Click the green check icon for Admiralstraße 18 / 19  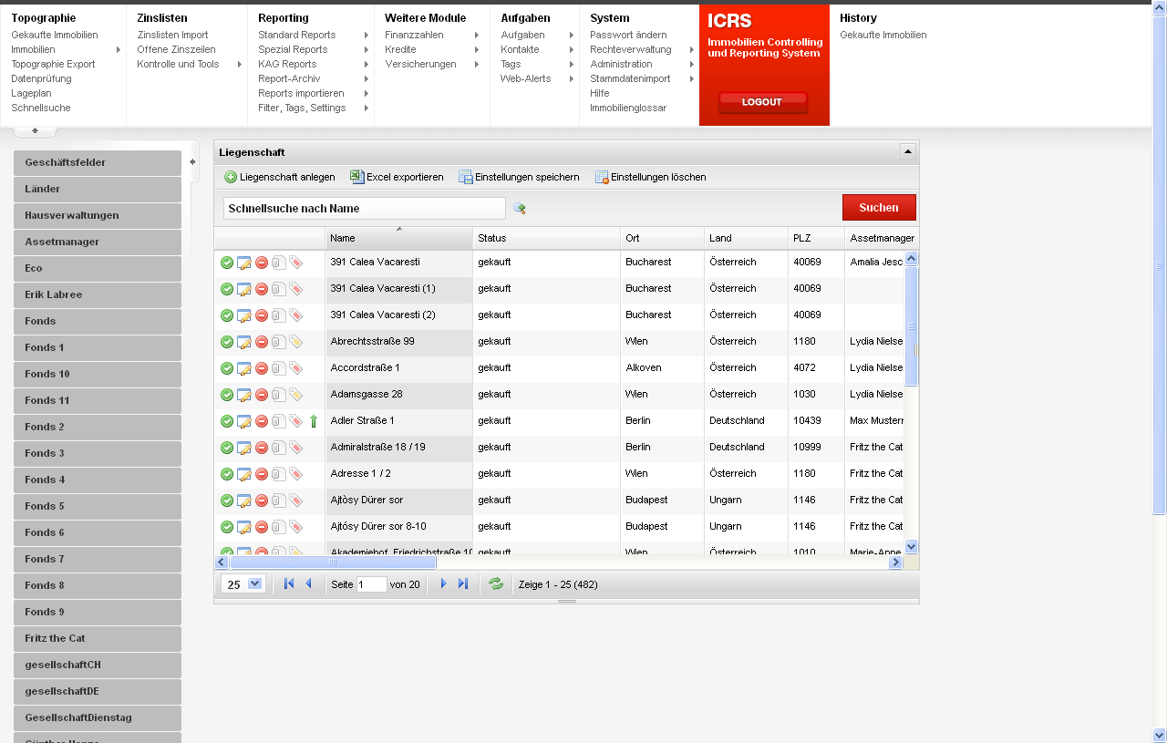(x=227, y=448)
